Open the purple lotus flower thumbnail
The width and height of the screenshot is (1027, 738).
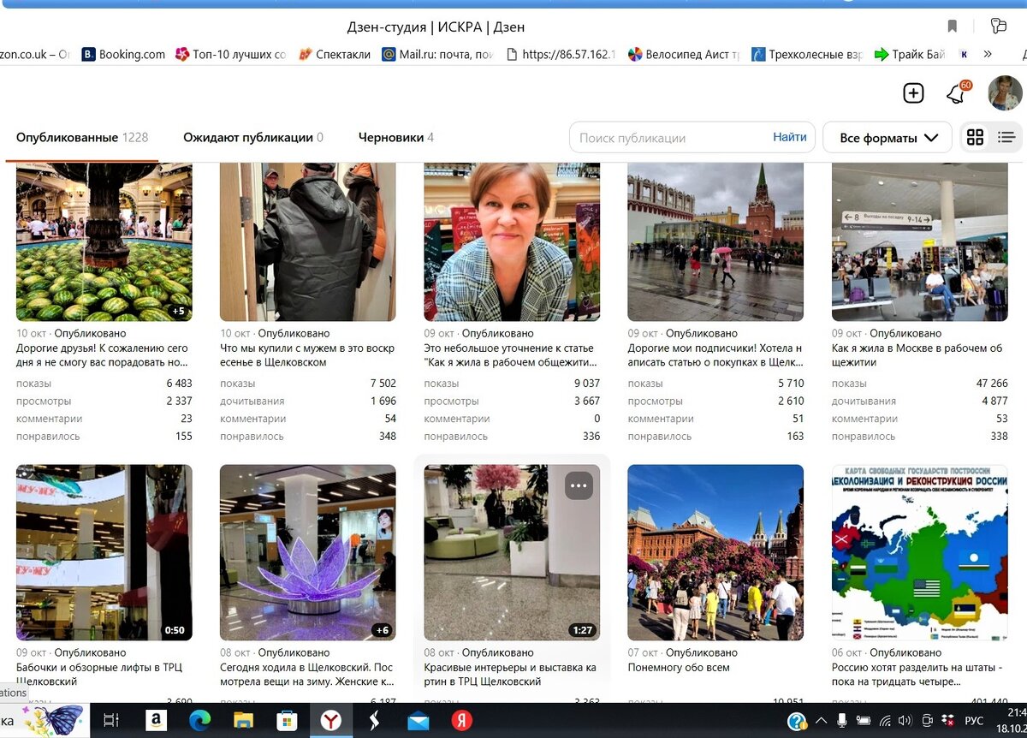308,552
